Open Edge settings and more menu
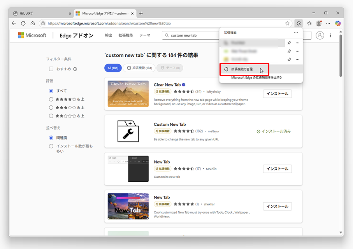The image size is (353, 249). (x=328, y=23)
